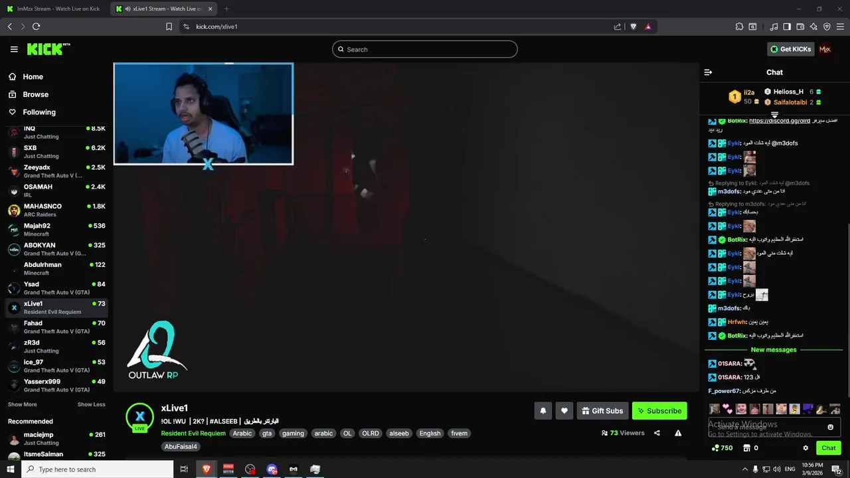Open Brave Shields lion icon
The image size is (850, 478).
click(x=633, y=27)
